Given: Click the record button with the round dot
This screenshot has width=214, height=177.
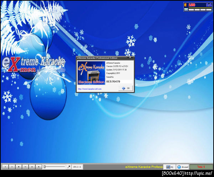Looking at the screenshot, I should coord(39,167).
